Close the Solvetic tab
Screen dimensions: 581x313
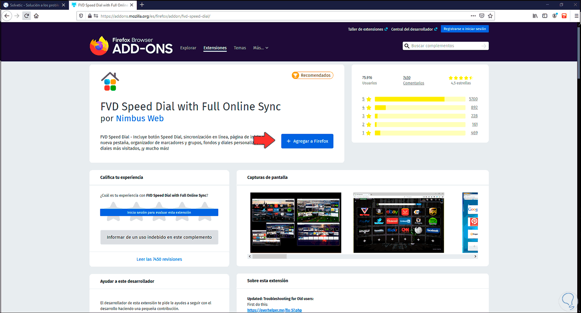point(64,5)
